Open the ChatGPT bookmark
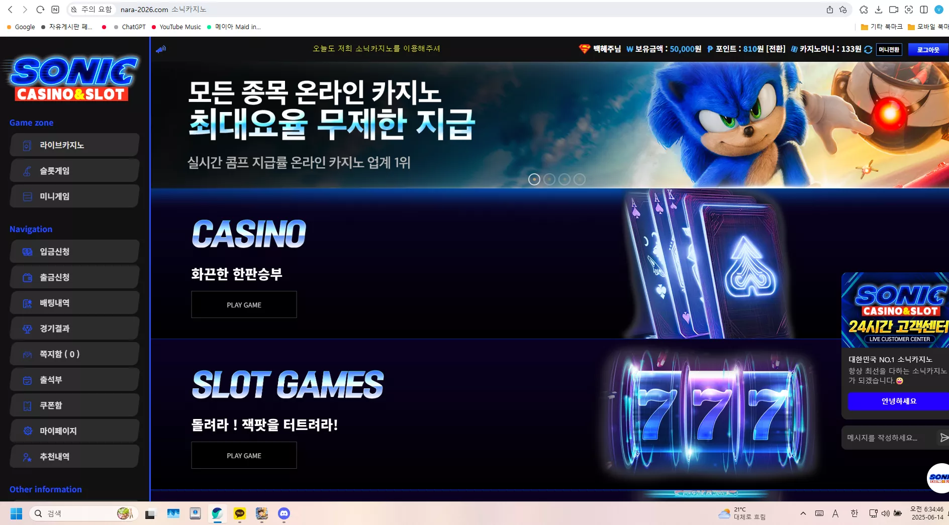The height and width of the screenshot is (525, 949). [130, 27]
